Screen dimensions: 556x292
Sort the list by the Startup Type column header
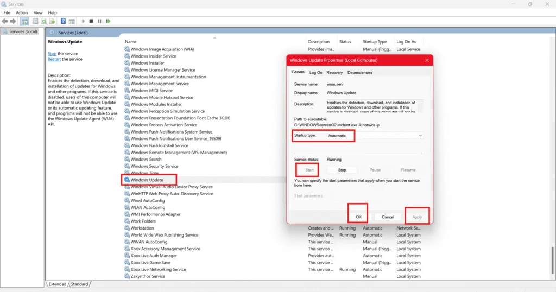tap(375, 41)
